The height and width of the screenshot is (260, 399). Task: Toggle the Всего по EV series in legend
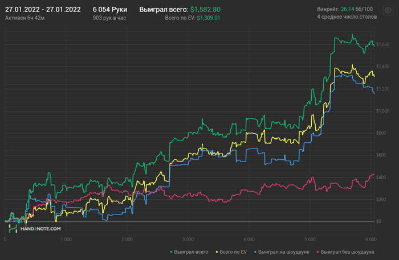[233, 252]
